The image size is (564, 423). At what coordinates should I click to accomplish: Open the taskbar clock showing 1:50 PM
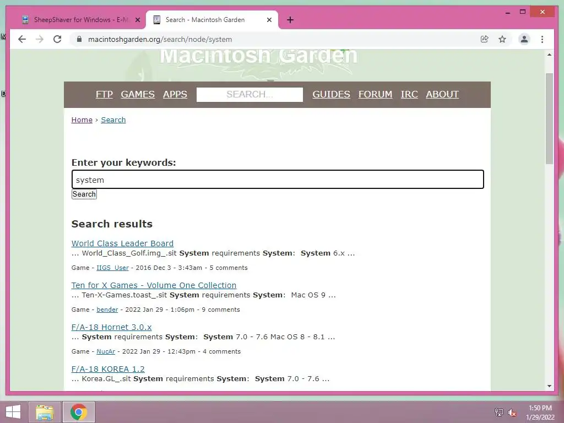pos(540,413)
